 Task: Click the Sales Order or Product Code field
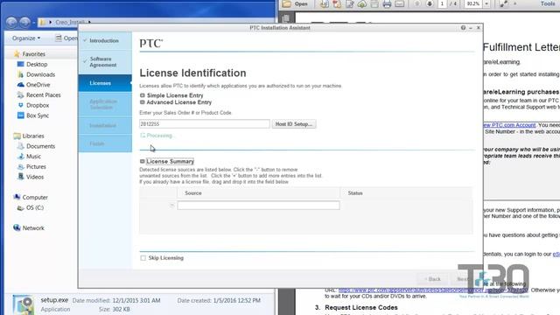point(204,124)
